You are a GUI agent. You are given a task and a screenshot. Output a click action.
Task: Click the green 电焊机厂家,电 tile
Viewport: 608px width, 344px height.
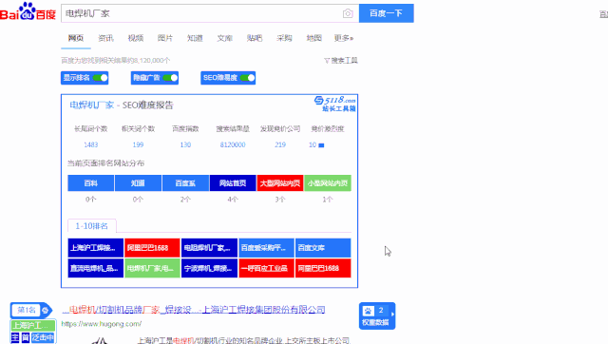(x=152, y=268)
